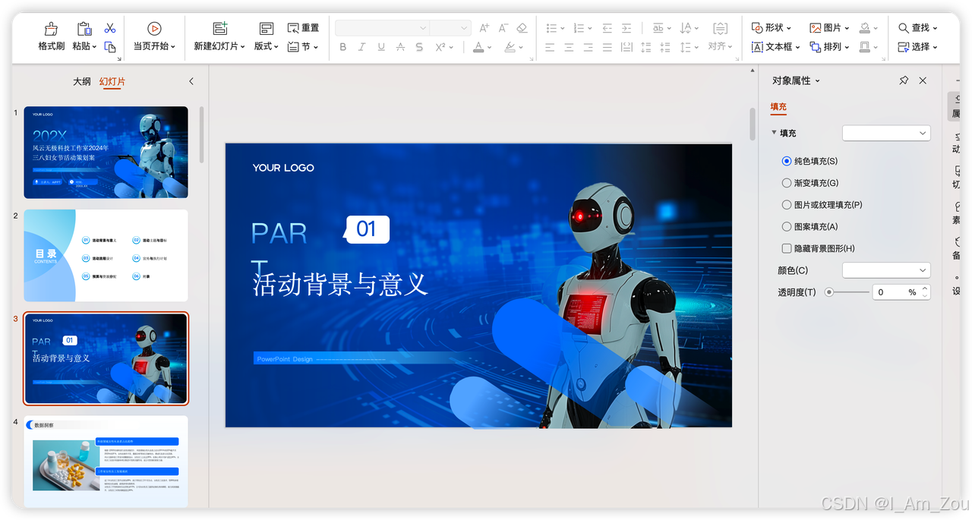The image size is (972, 520).
Task: Open the font size combo box
Action: tap(450, 28)
